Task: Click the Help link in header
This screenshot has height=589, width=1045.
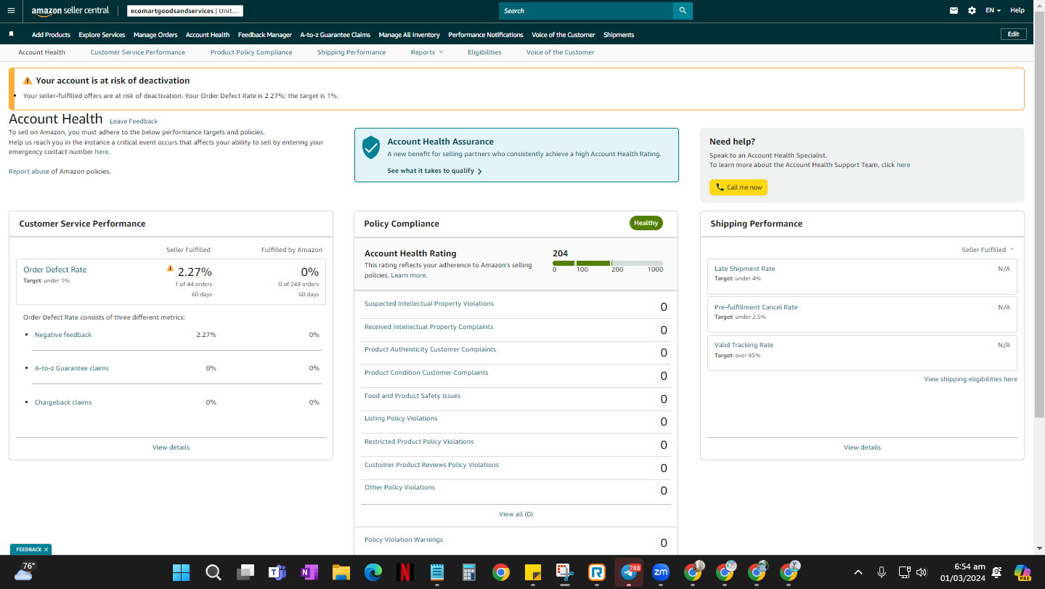Action: [1017, 11]
